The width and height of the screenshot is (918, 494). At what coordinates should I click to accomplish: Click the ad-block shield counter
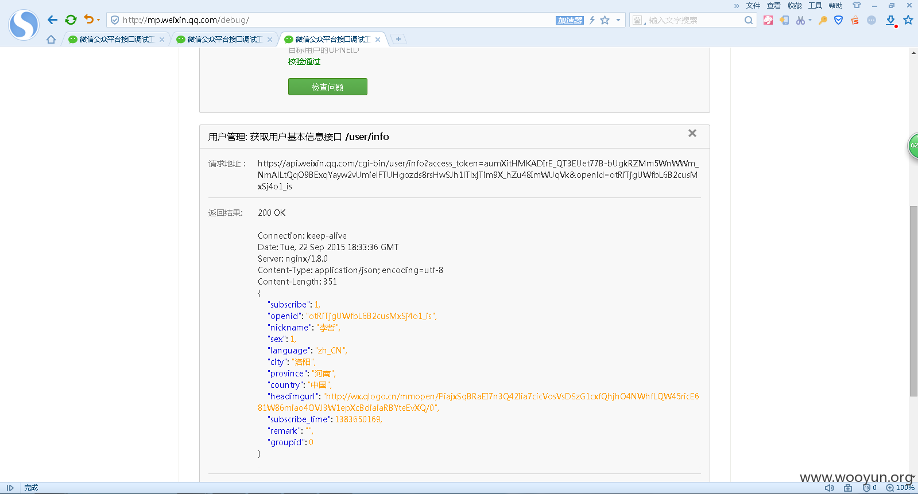tap(870, 488)
